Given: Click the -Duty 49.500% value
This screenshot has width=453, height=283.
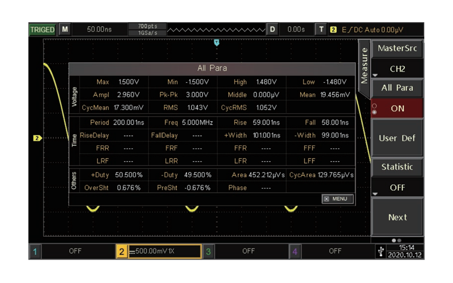Looking at the screenshot, I should (x=198, y=175).
